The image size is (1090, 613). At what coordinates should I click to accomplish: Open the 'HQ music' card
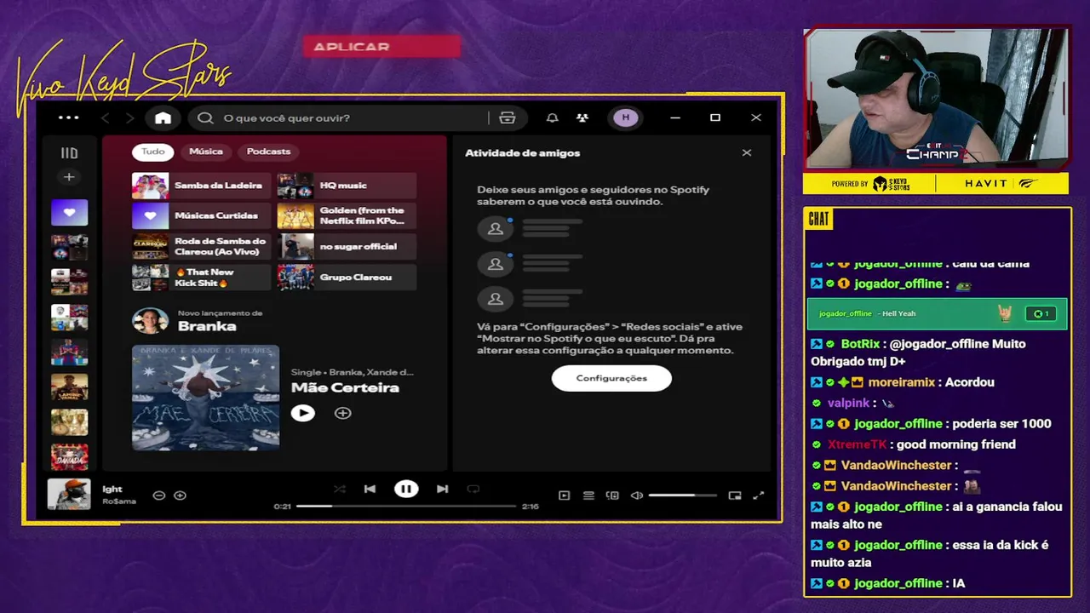(347, 186)
